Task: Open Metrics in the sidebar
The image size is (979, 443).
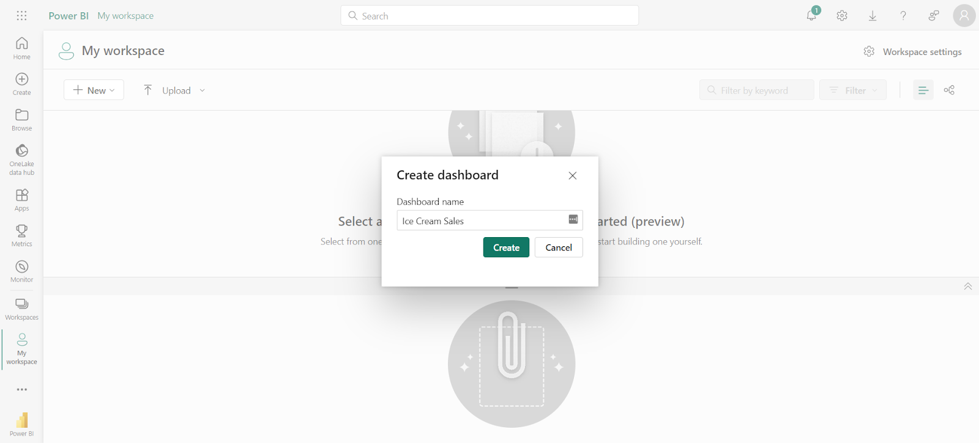Action: pos(21,235)
